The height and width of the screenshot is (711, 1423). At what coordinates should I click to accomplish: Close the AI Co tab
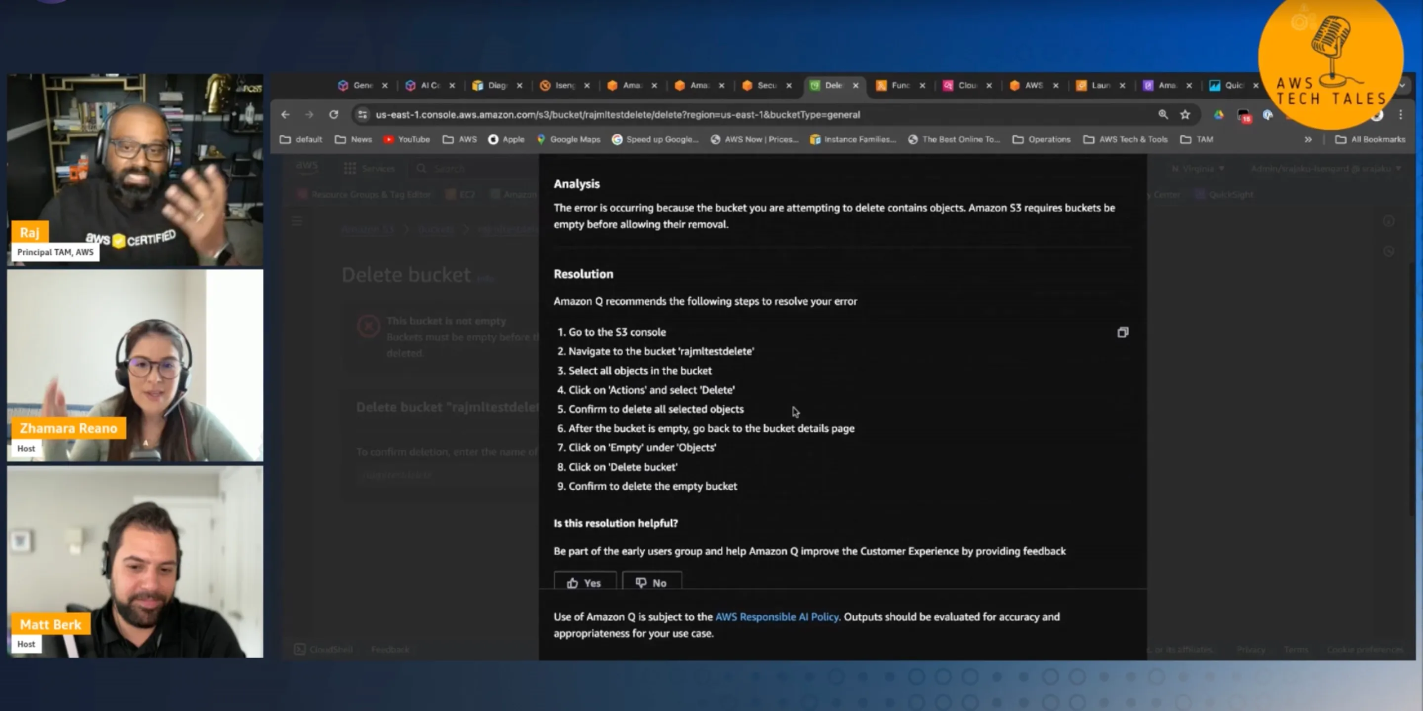(x=452, y=85)
